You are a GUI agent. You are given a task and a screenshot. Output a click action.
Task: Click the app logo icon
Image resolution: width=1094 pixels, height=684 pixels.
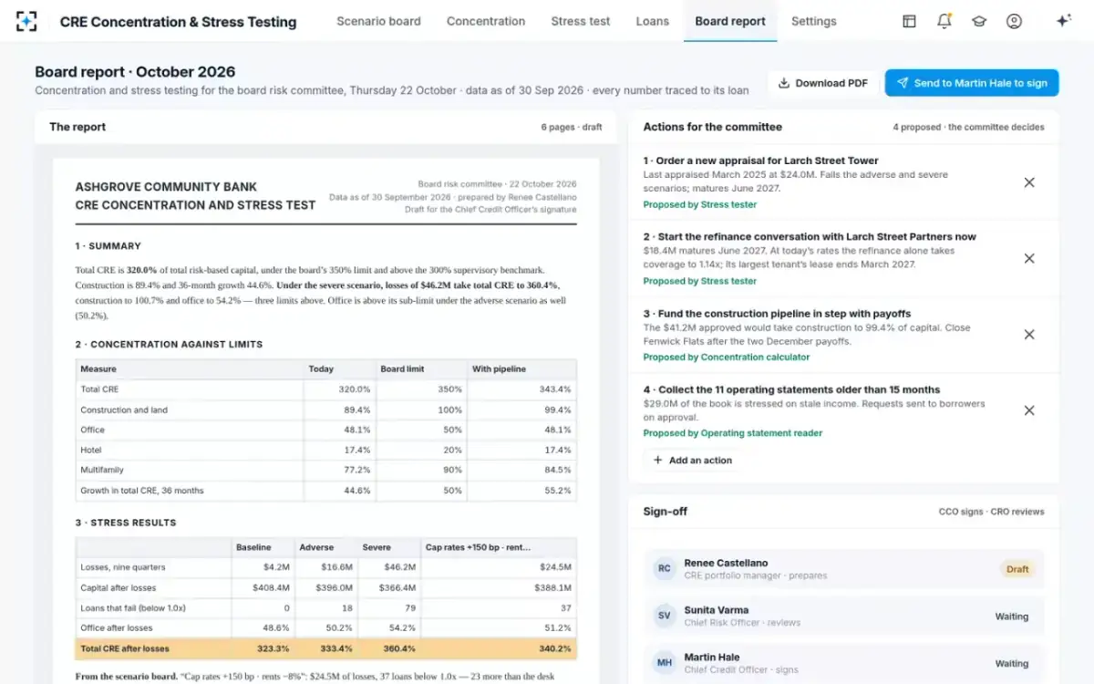click(26, 21)
